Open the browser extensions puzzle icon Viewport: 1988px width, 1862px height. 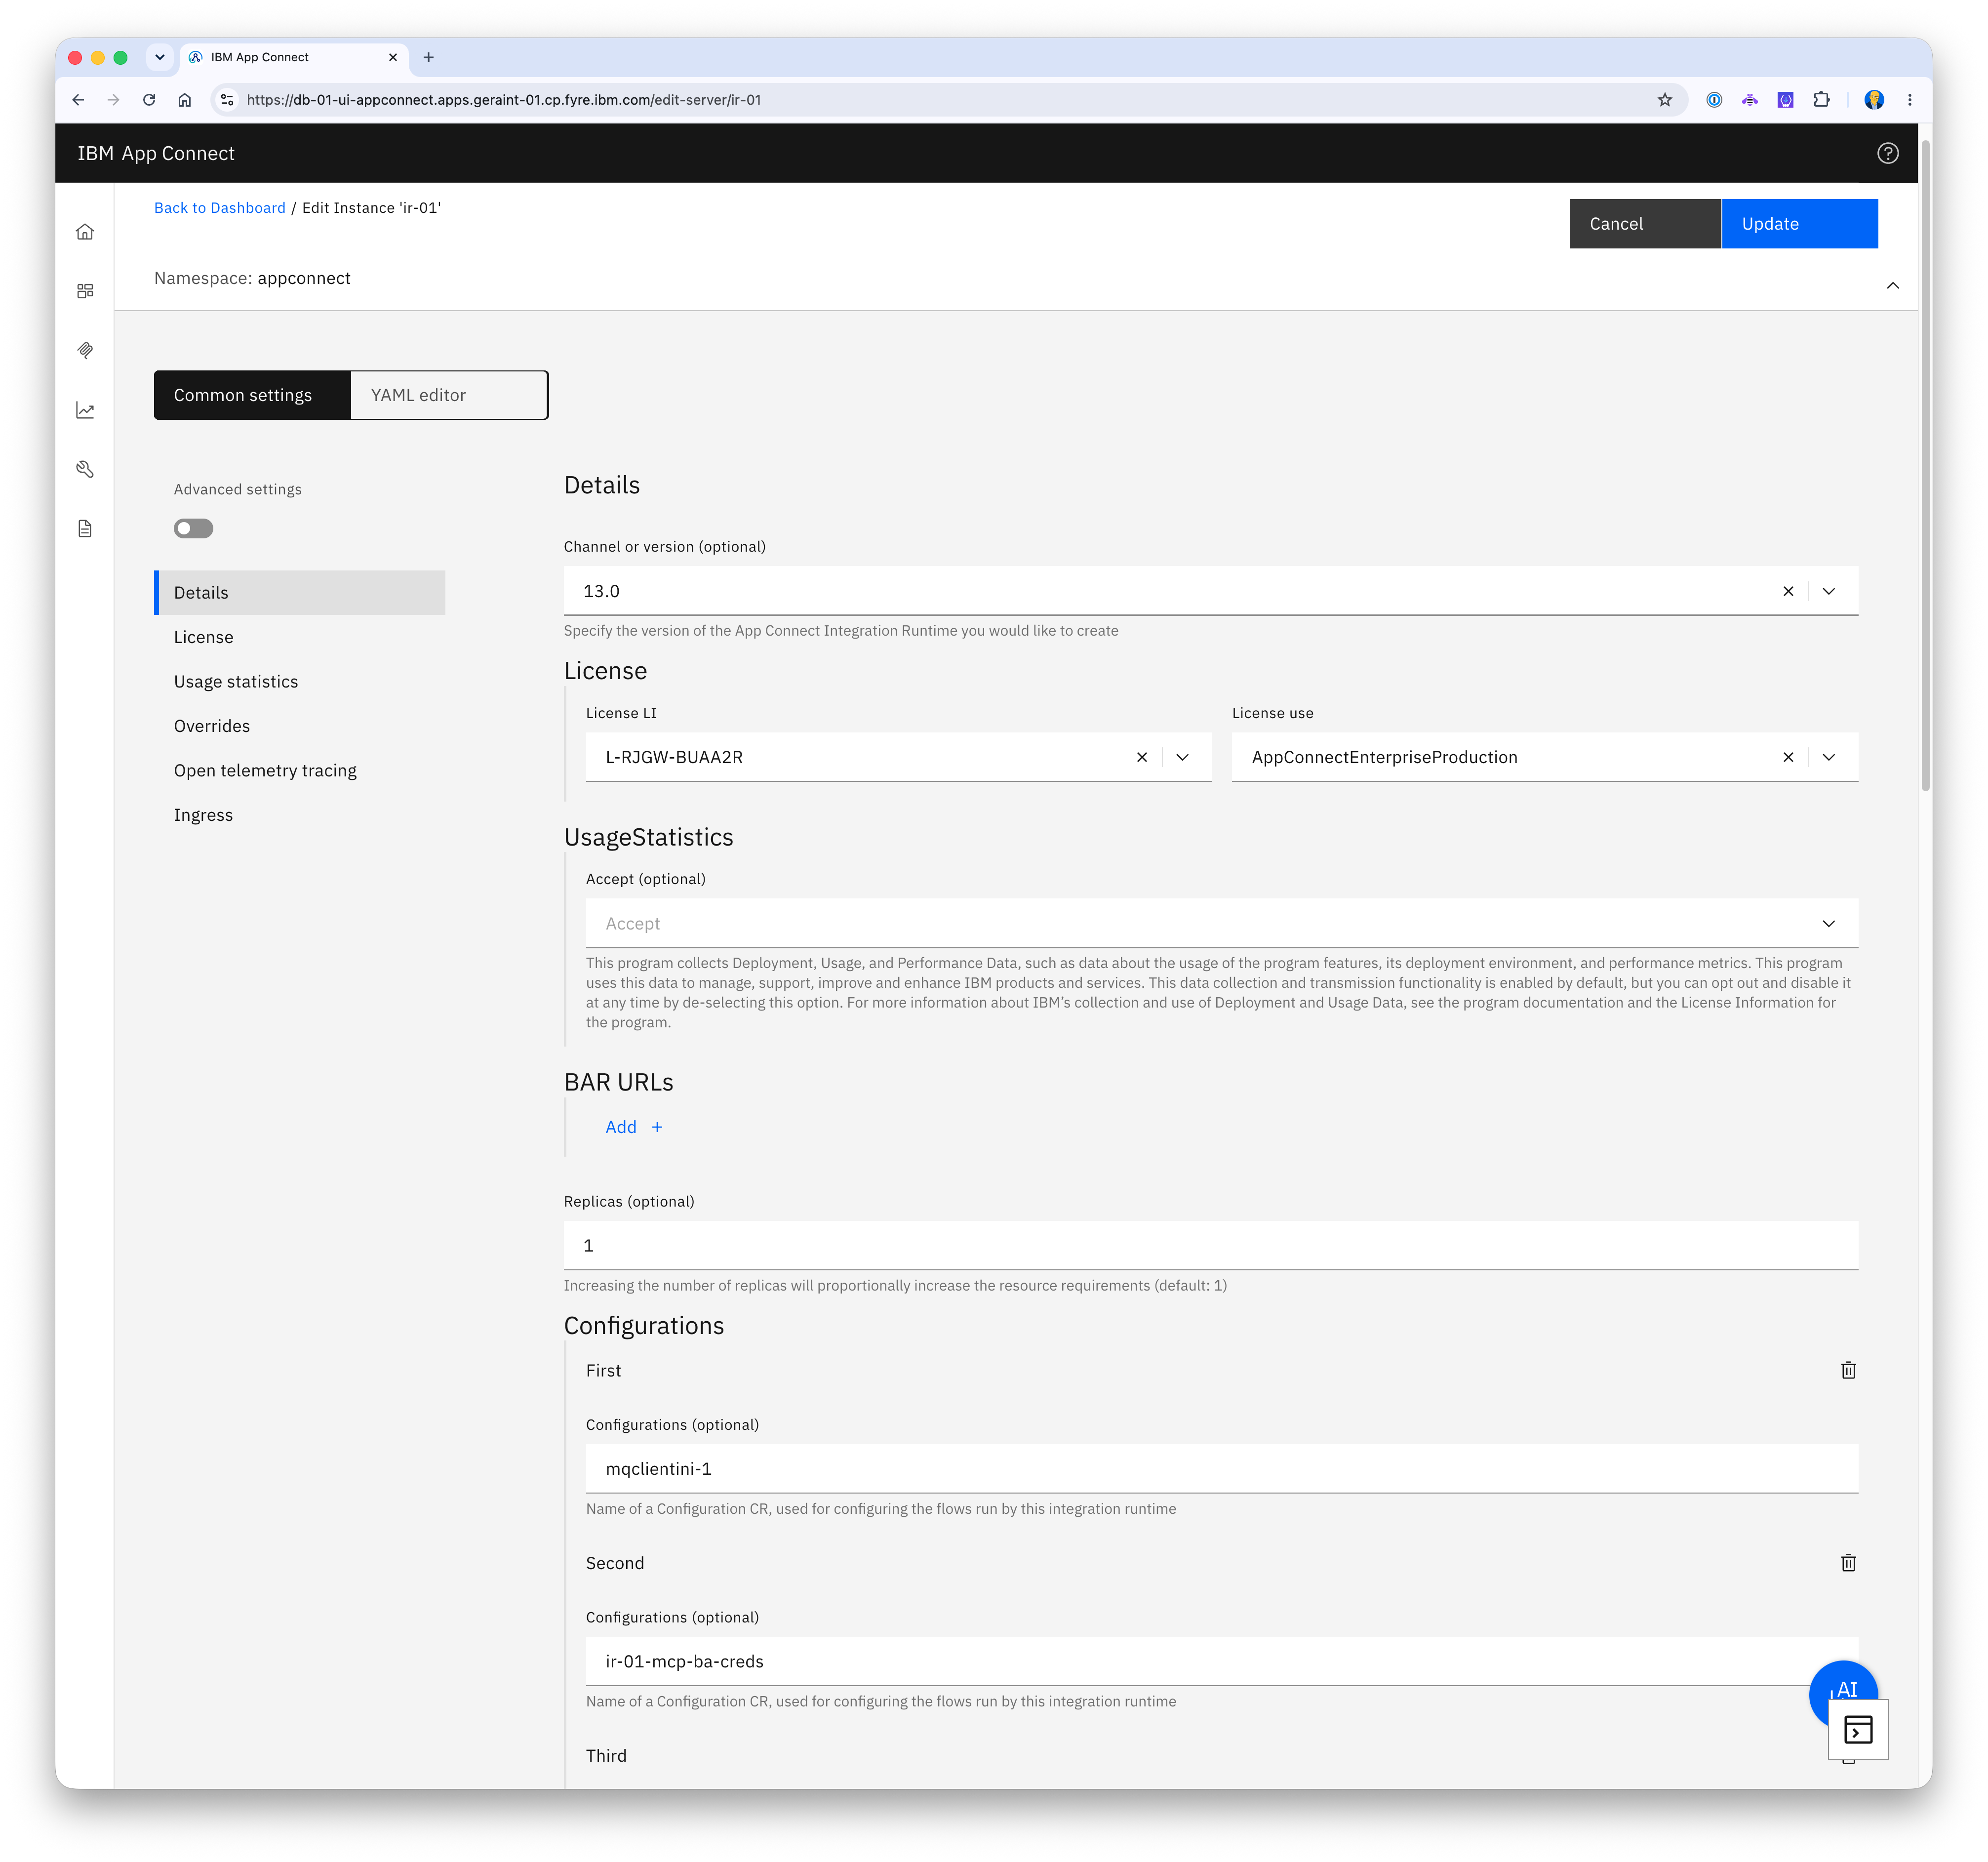(1821, 100)
